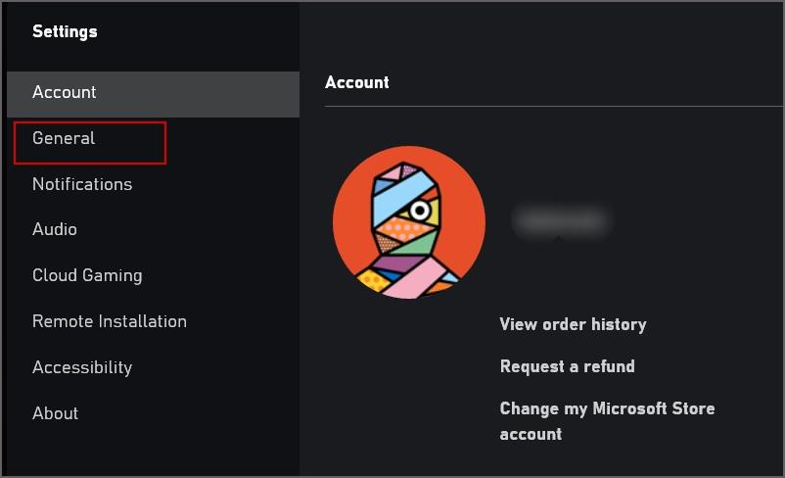Open Change my Microsoft Store account link
This screenshot has height=478, width=785.
coord(607,421)
